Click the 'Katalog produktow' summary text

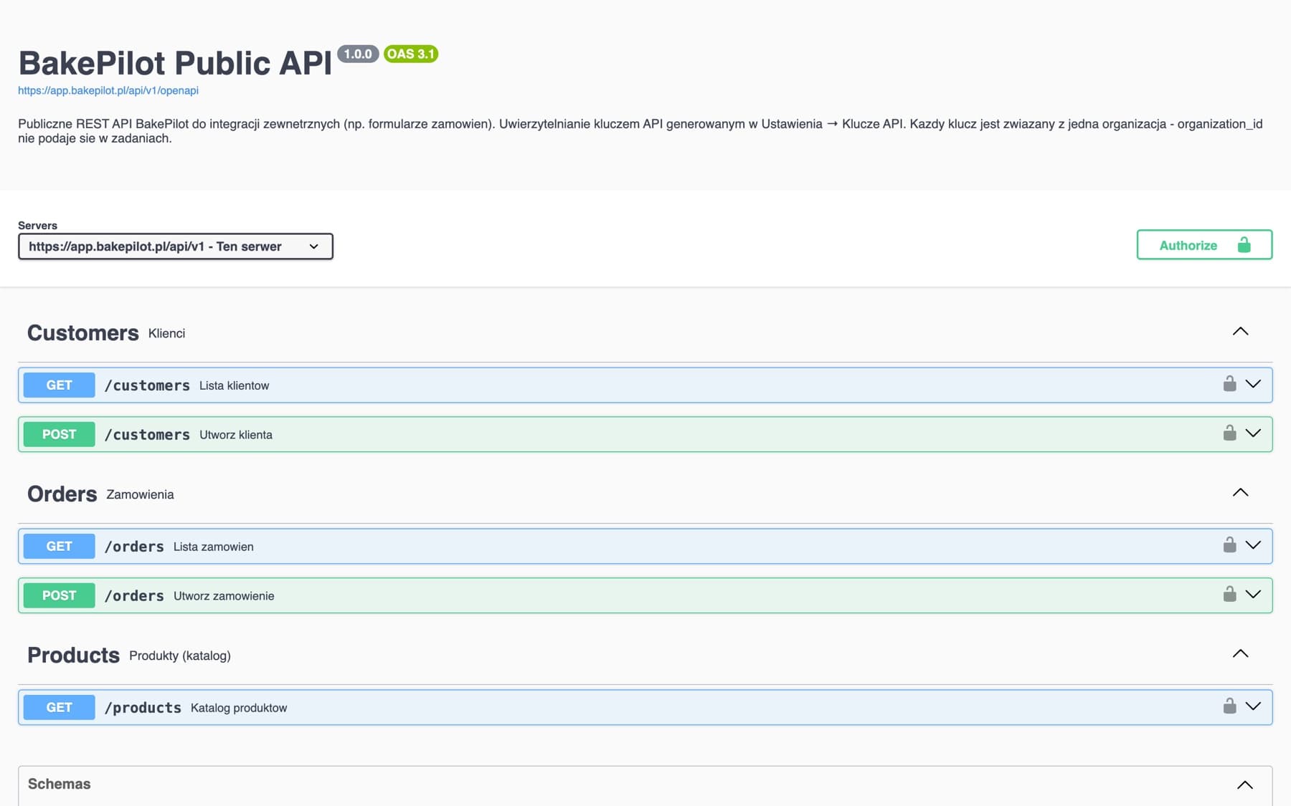(239, 708)
